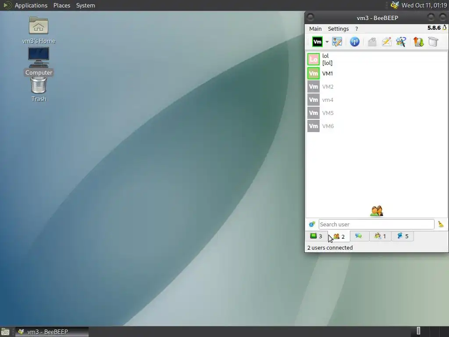Click the green Vm avatar of VM1

tap(313, 73)
